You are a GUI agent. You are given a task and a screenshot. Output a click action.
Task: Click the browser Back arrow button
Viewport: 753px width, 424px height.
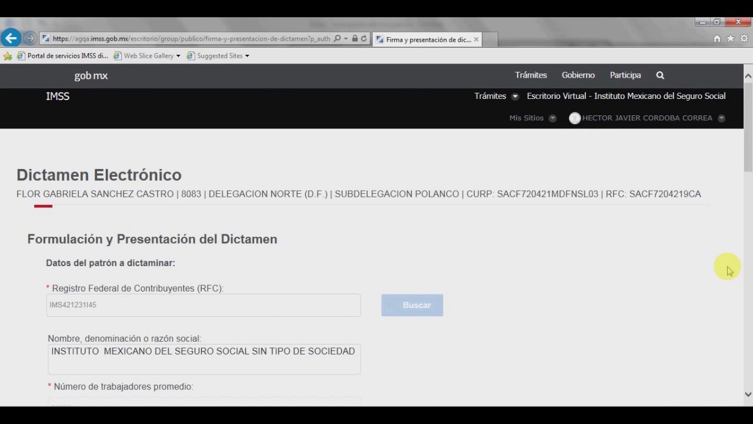pyautogui.click(x=11, y=38)
